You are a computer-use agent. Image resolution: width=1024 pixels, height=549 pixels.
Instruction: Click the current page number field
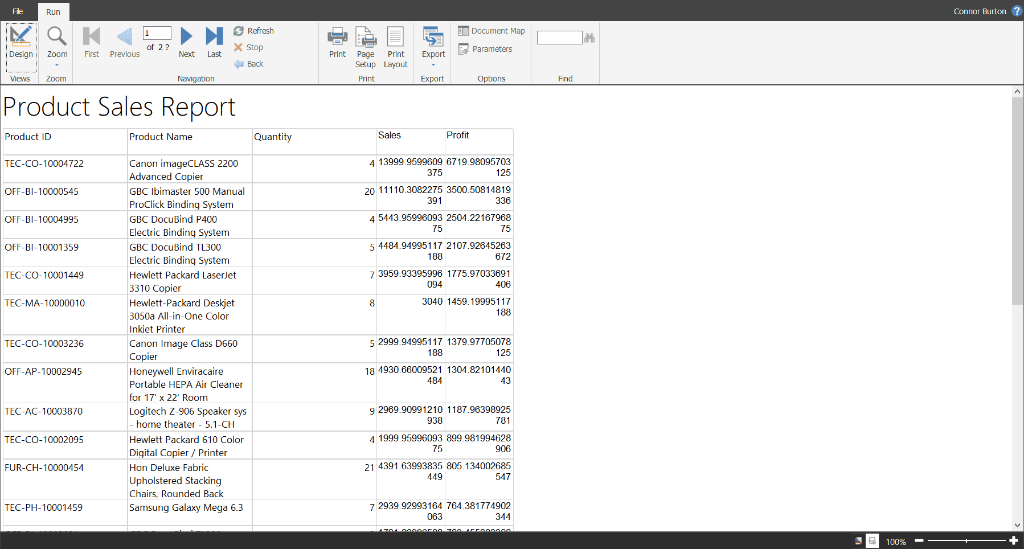pos(157,33)
